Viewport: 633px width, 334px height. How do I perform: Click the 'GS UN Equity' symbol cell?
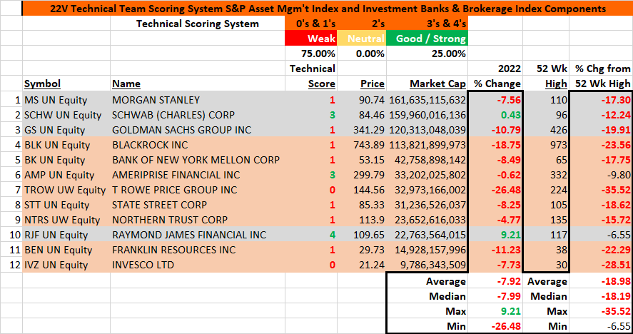click(66, 130)
